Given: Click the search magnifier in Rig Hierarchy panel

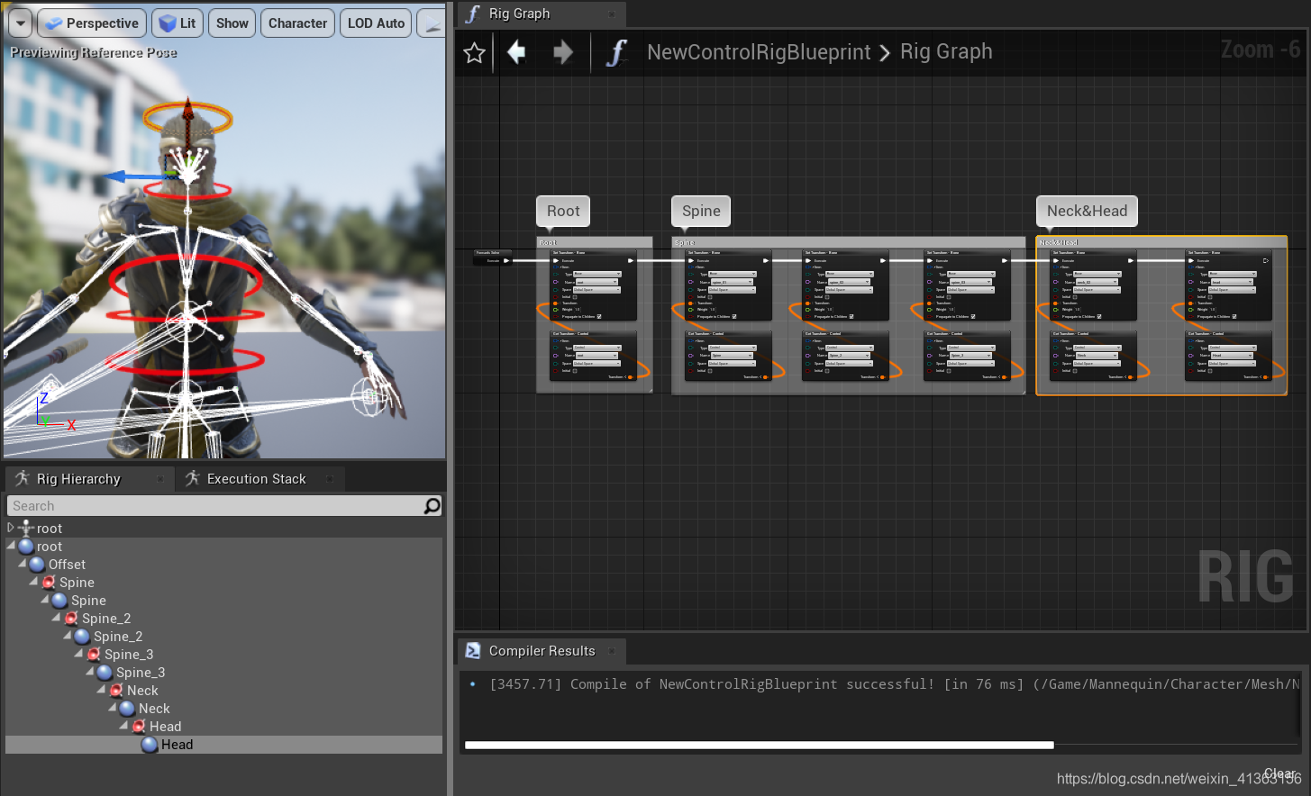Looking at the screenshot, I should [x=432, y=506].
